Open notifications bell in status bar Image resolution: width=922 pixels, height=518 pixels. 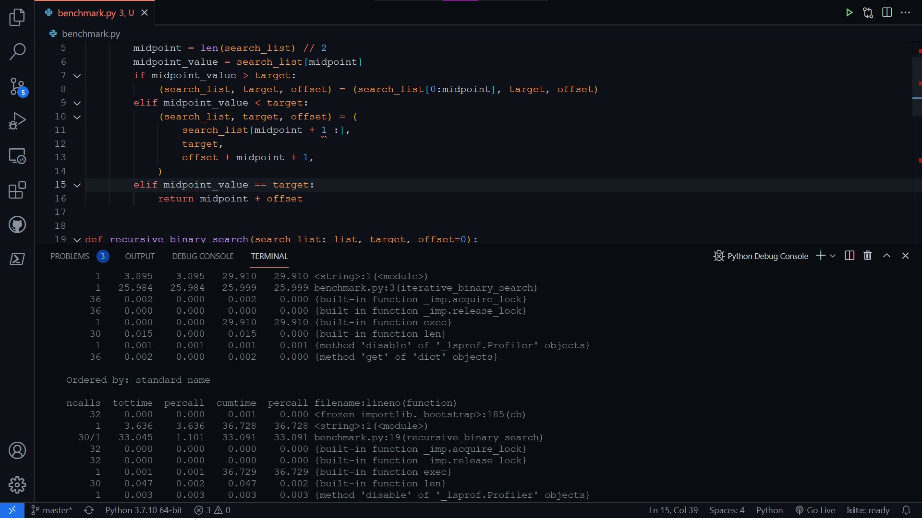tap(906, 510)
